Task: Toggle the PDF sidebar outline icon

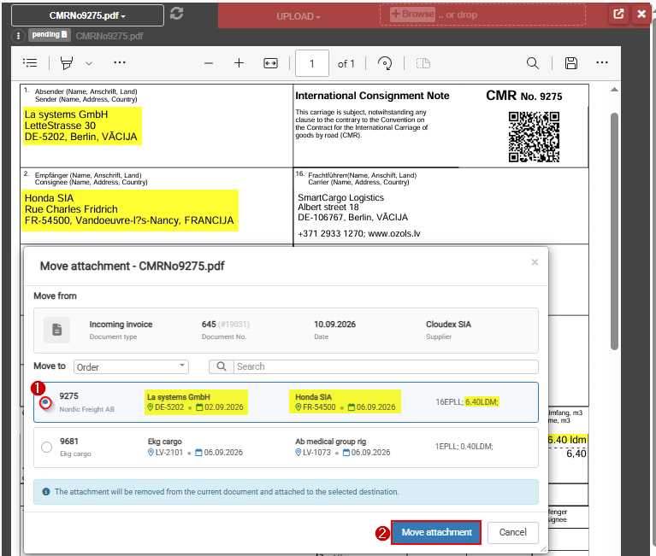Action: 30,63
